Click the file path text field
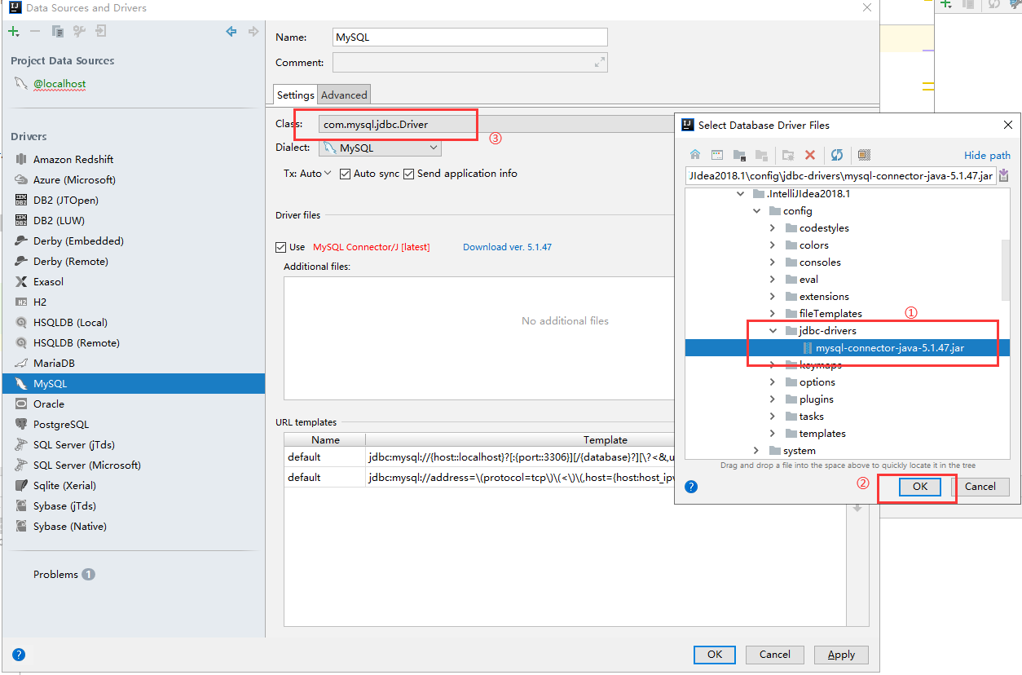1022x675 pixels. pyautogui.click(x=840, y=175)
